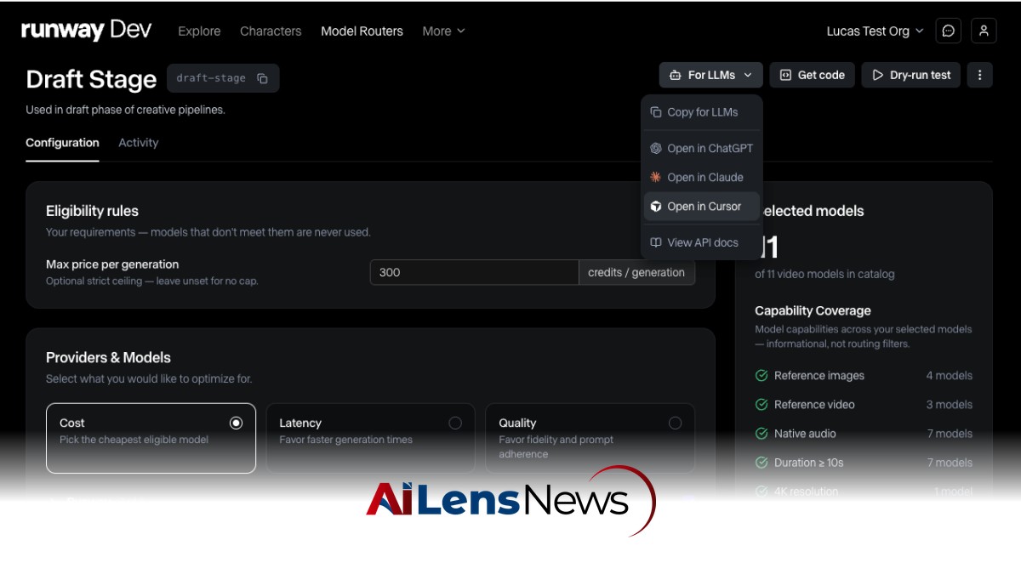Open the three-dot more options menu

point(979,75)
